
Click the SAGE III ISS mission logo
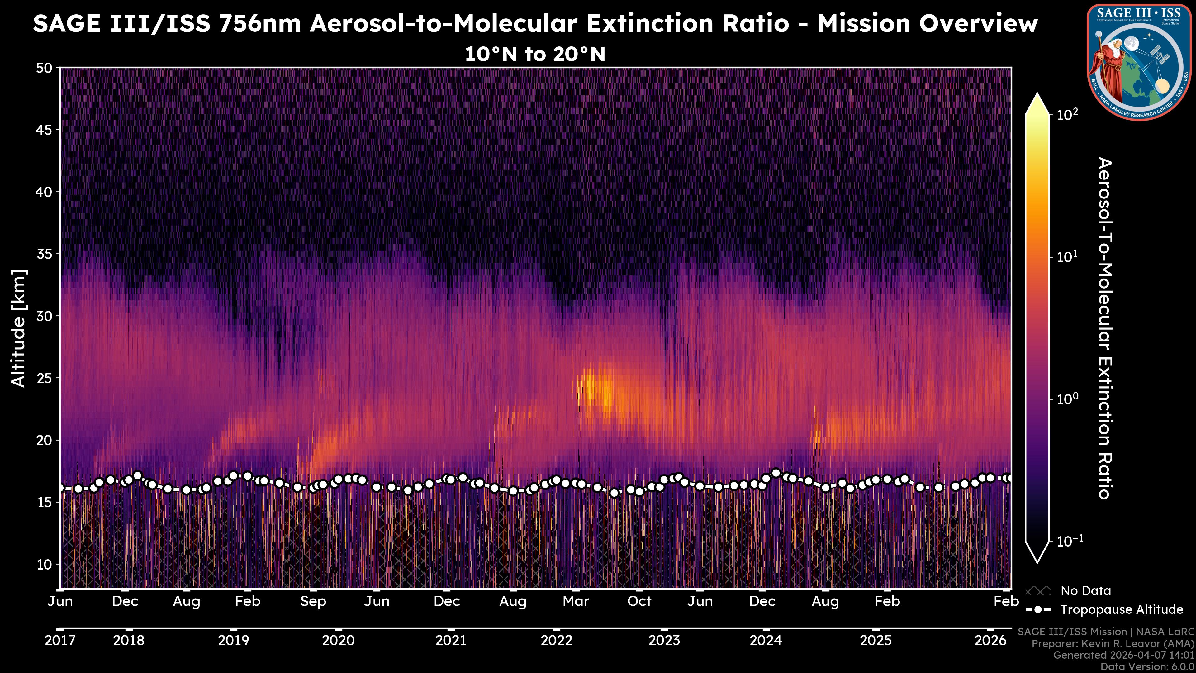click(x=1139, y=62)
